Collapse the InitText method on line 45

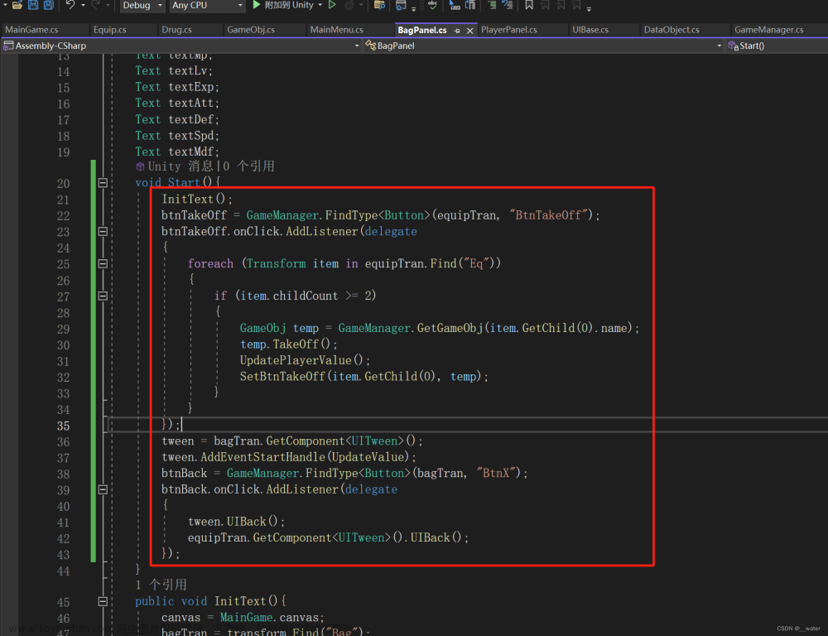point(103,602)
